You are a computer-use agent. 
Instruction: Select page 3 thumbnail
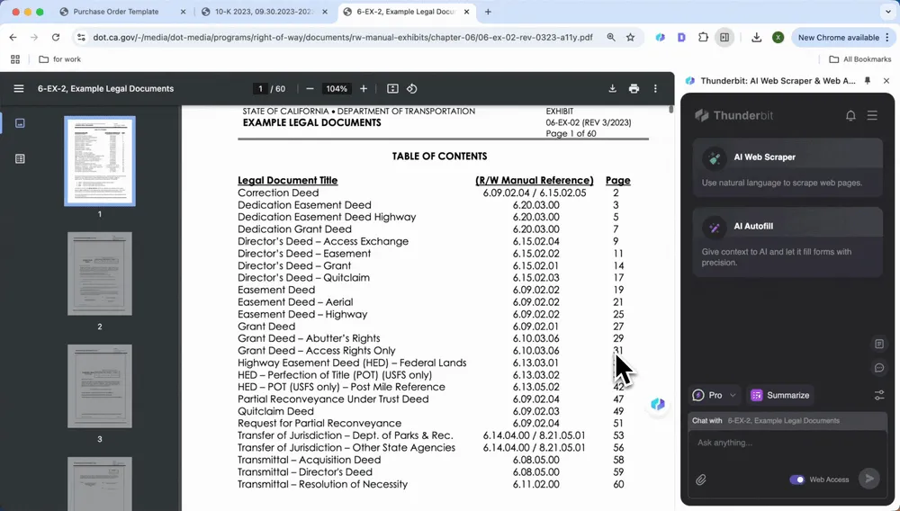coord(100,386)
